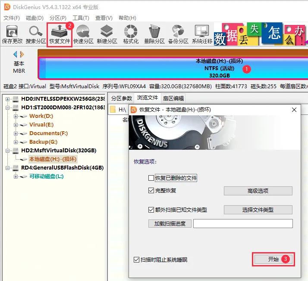Open the 帮助(H) menu
Screen dimensions: 308x281
tap(127, 18)
